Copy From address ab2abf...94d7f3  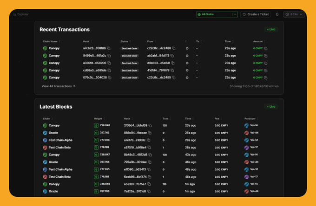coord(172,56)
